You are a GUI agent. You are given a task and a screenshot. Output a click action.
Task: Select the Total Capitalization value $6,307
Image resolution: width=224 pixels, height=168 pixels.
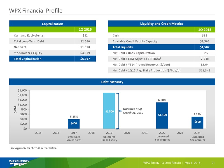[x=85, y=59]
